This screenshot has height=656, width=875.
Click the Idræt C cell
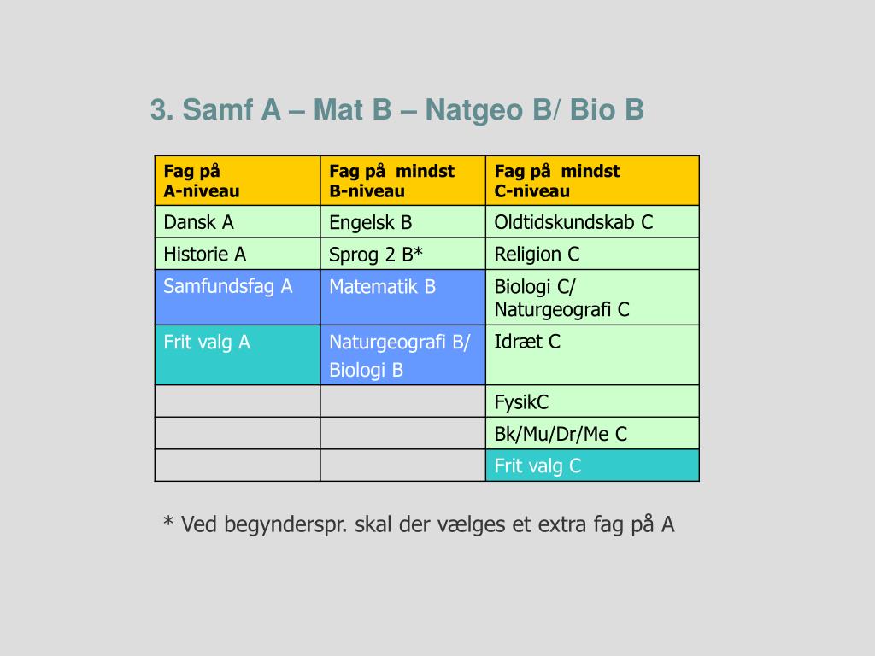tap(592, 354)
